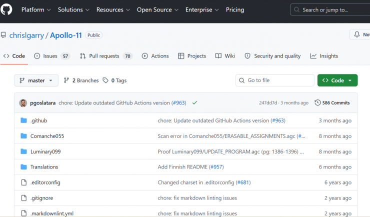
Task: Open the Luminary099 folder
Action: [x=45, y=151]
